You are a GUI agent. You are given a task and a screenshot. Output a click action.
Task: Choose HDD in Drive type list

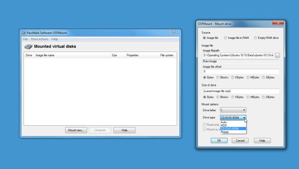(x=233, y=126)
